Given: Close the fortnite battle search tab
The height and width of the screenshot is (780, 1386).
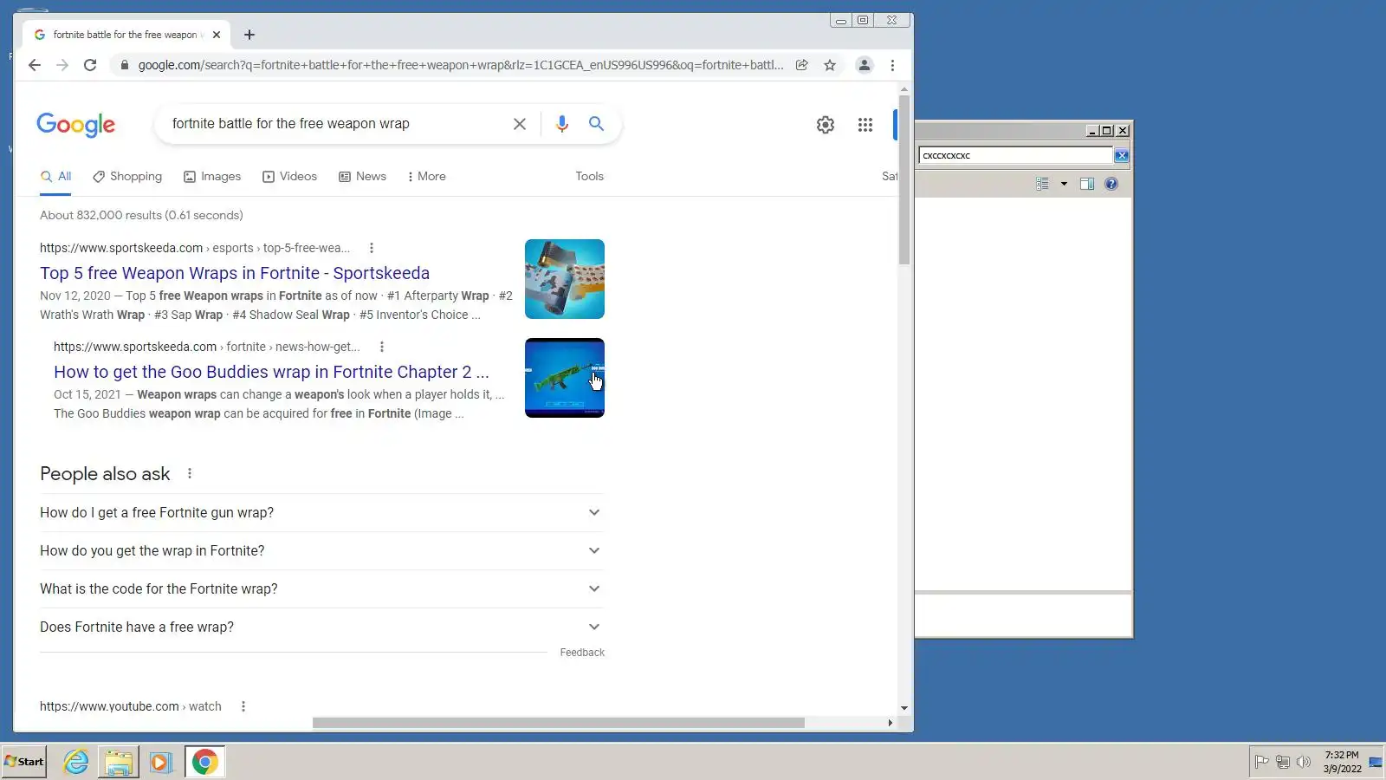Looking at the screenshot, I should [217, 35].
